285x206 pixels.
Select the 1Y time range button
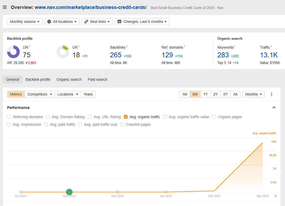point(205,94)
